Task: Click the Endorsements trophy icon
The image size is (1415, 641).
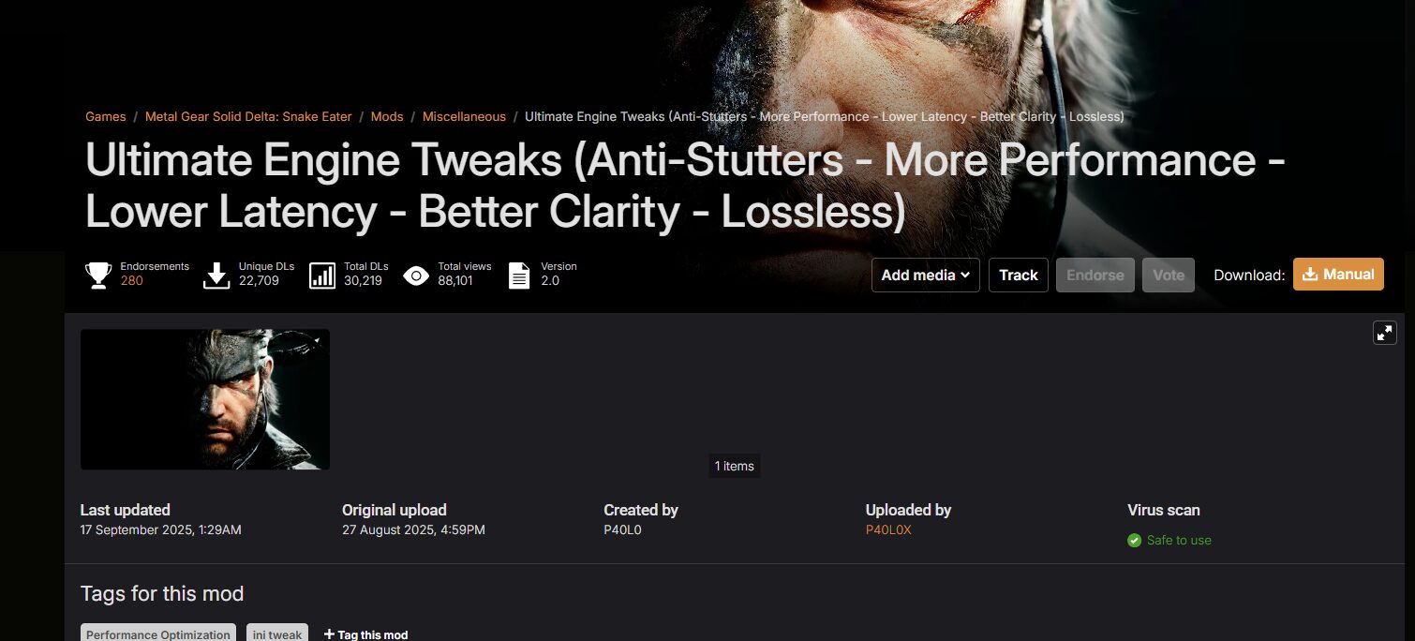Action: tap(98, 275)
